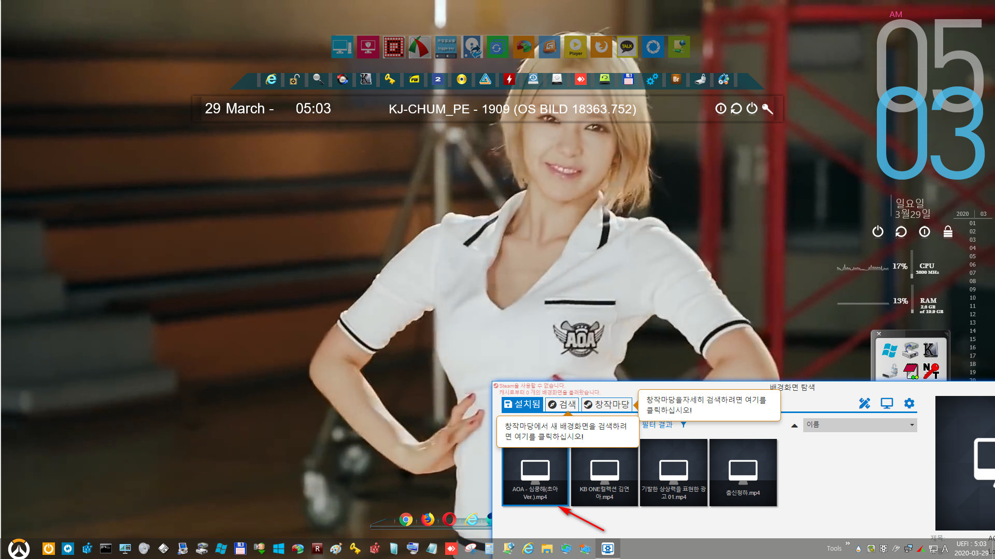Viewport: 995px width, 559px height.
Task: Open the teal desktop computer tile
Action: (x=342, y=47)
